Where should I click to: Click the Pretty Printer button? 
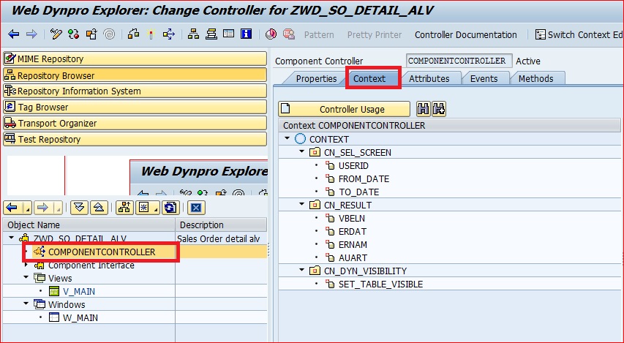(x=375, y=34)
